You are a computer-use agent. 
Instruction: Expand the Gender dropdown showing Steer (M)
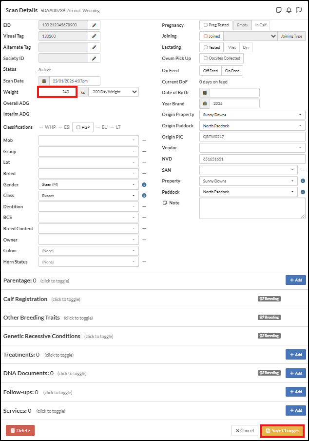pyautogui.click(x=88, y=185)
